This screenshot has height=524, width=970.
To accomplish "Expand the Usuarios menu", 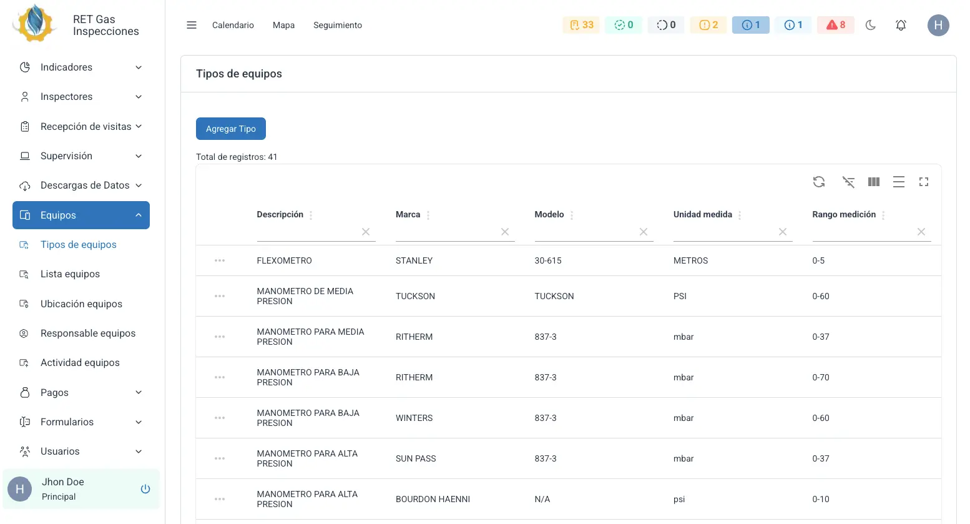I will click(81, 452).
